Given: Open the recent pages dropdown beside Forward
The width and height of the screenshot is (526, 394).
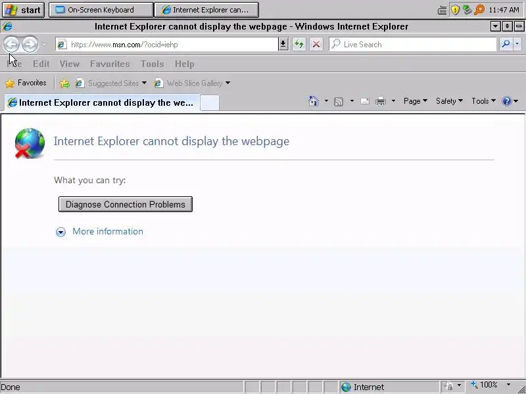Looking at the screenshot, I should coord(44,45).
